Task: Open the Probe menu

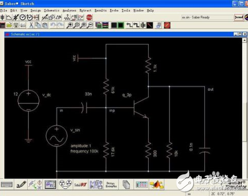Action: (114, 10)
